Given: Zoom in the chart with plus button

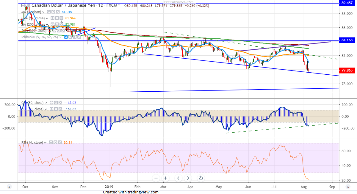Looking at the screenshot, I should pos(165,178).
